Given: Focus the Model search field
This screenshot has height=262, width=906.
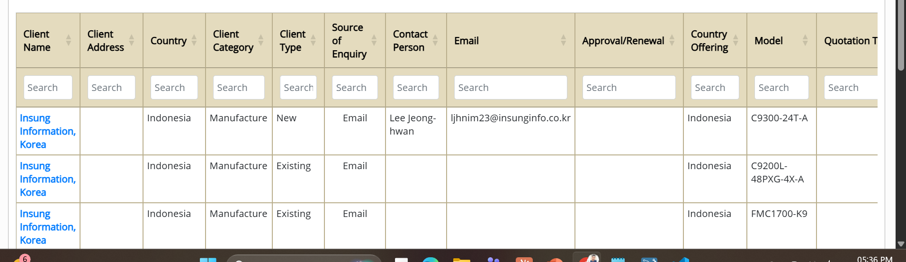Looking at the screenshot, I should (781, 88).
